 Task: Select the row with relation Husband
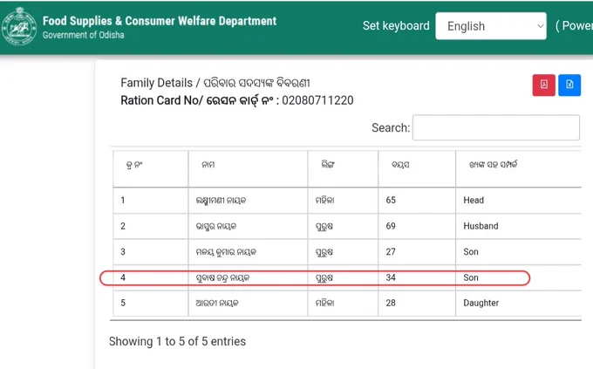click(x=347, y=226)
